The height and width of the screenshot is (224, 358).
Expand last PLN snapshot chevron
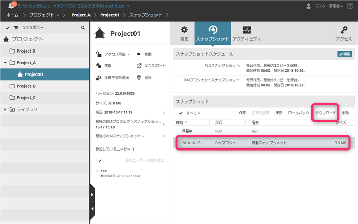164,136
